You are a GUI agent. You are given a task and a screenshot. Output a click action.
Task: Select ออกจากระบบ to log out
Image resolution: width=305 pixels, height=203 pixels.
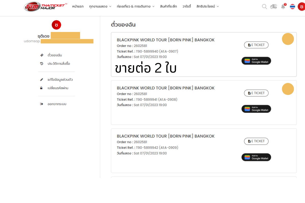pos(57,104)
